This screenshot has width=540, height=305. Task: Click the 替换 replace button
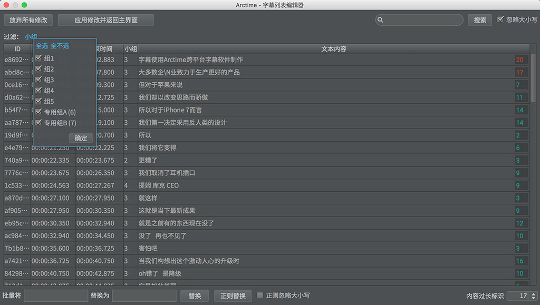pyautogui.click(x=195, y=296)
